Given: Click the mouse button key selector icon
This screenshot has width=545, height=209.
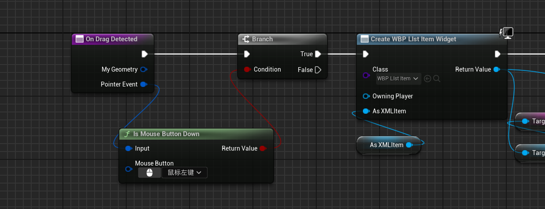Looking at the screenshot, I should (149, 173).
